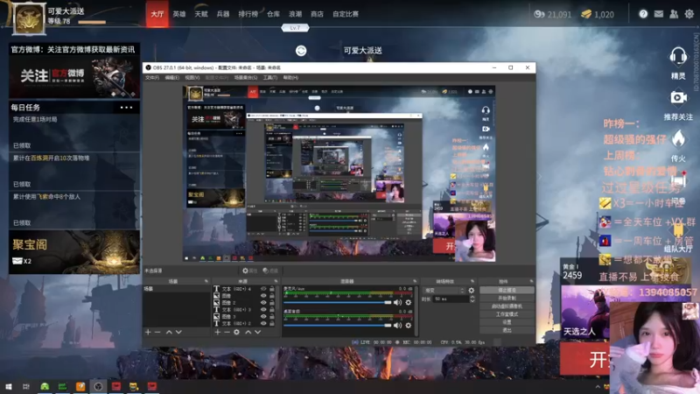Open game help question mark icon

pos(643,14)
